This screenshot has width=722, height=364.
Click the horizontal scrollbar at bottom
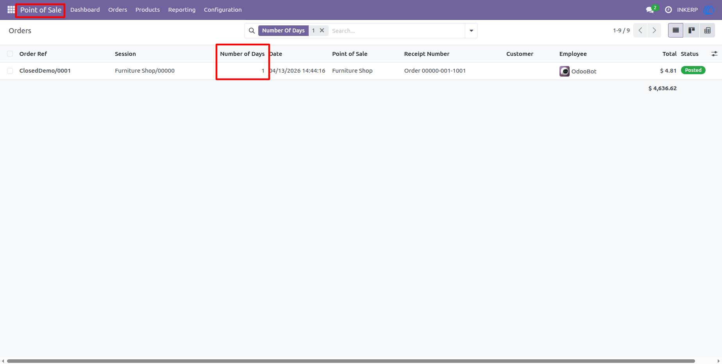(x=351, y=361)
